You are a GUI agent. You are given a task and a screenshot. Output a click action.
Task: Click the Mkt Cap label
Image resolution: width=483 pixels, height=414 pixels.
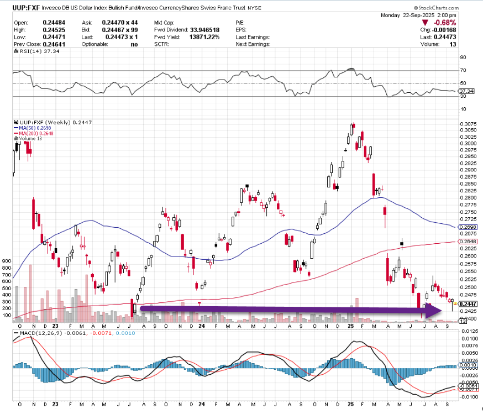coord(164,23)
